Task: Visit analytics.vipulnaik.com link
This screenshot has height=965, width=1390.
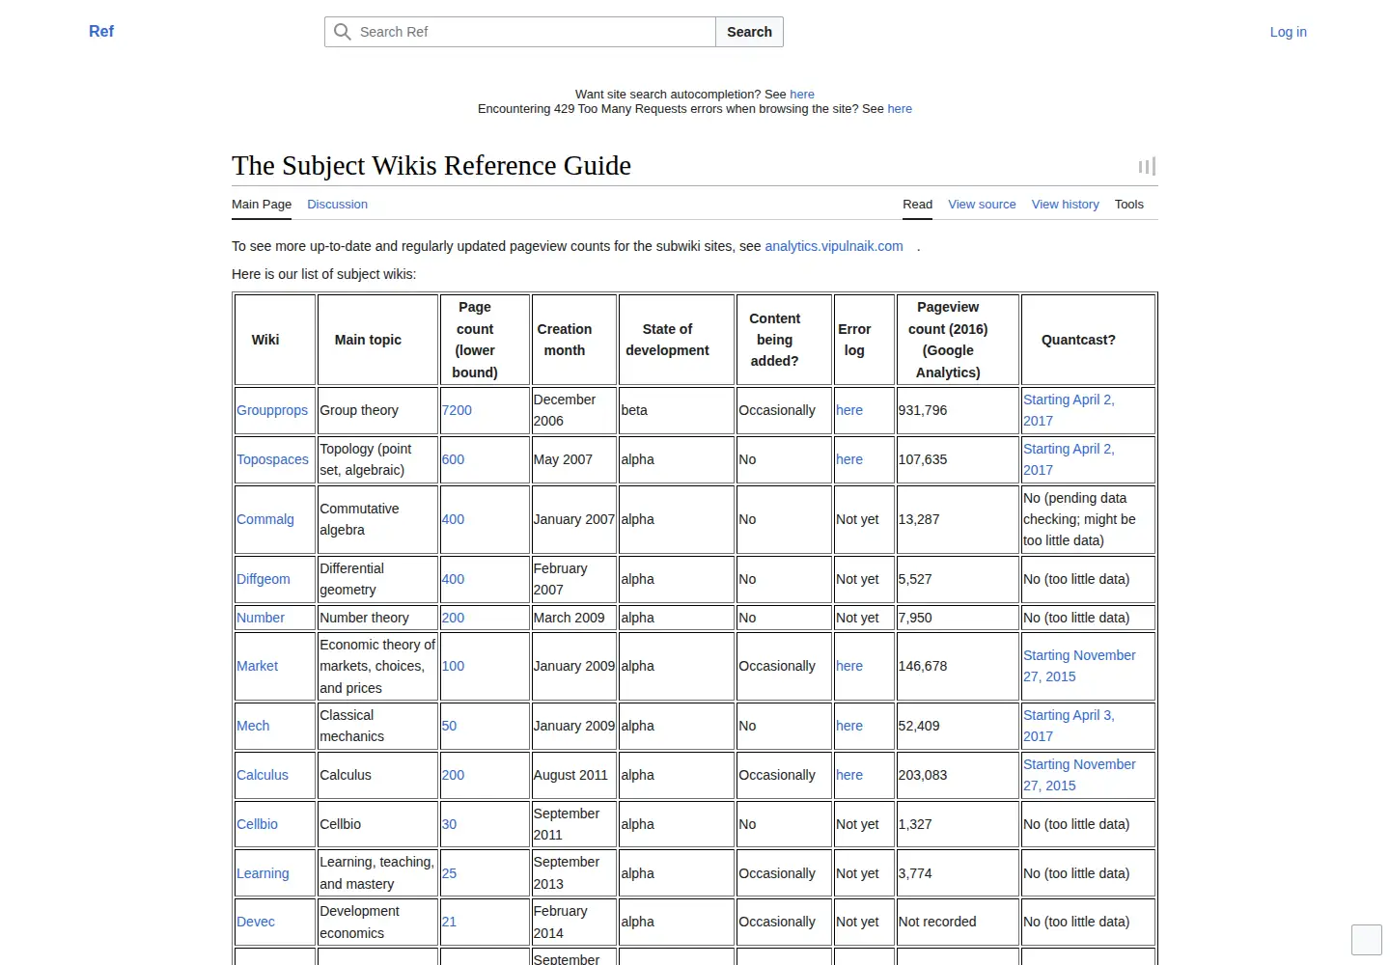Action: click(834, 246)
